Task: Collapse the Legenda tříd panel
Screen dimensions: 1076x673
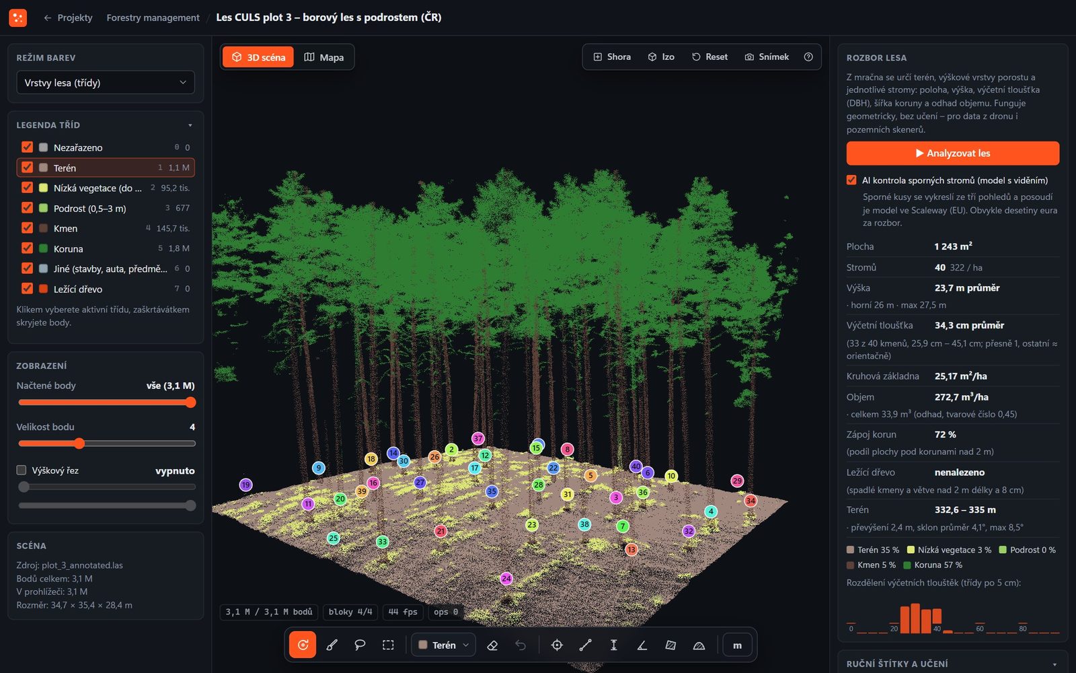Action: tap(190, 125)
